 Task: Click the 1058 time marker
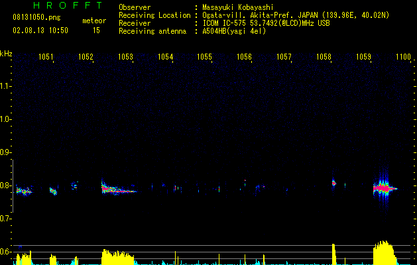tap(324, 57)
